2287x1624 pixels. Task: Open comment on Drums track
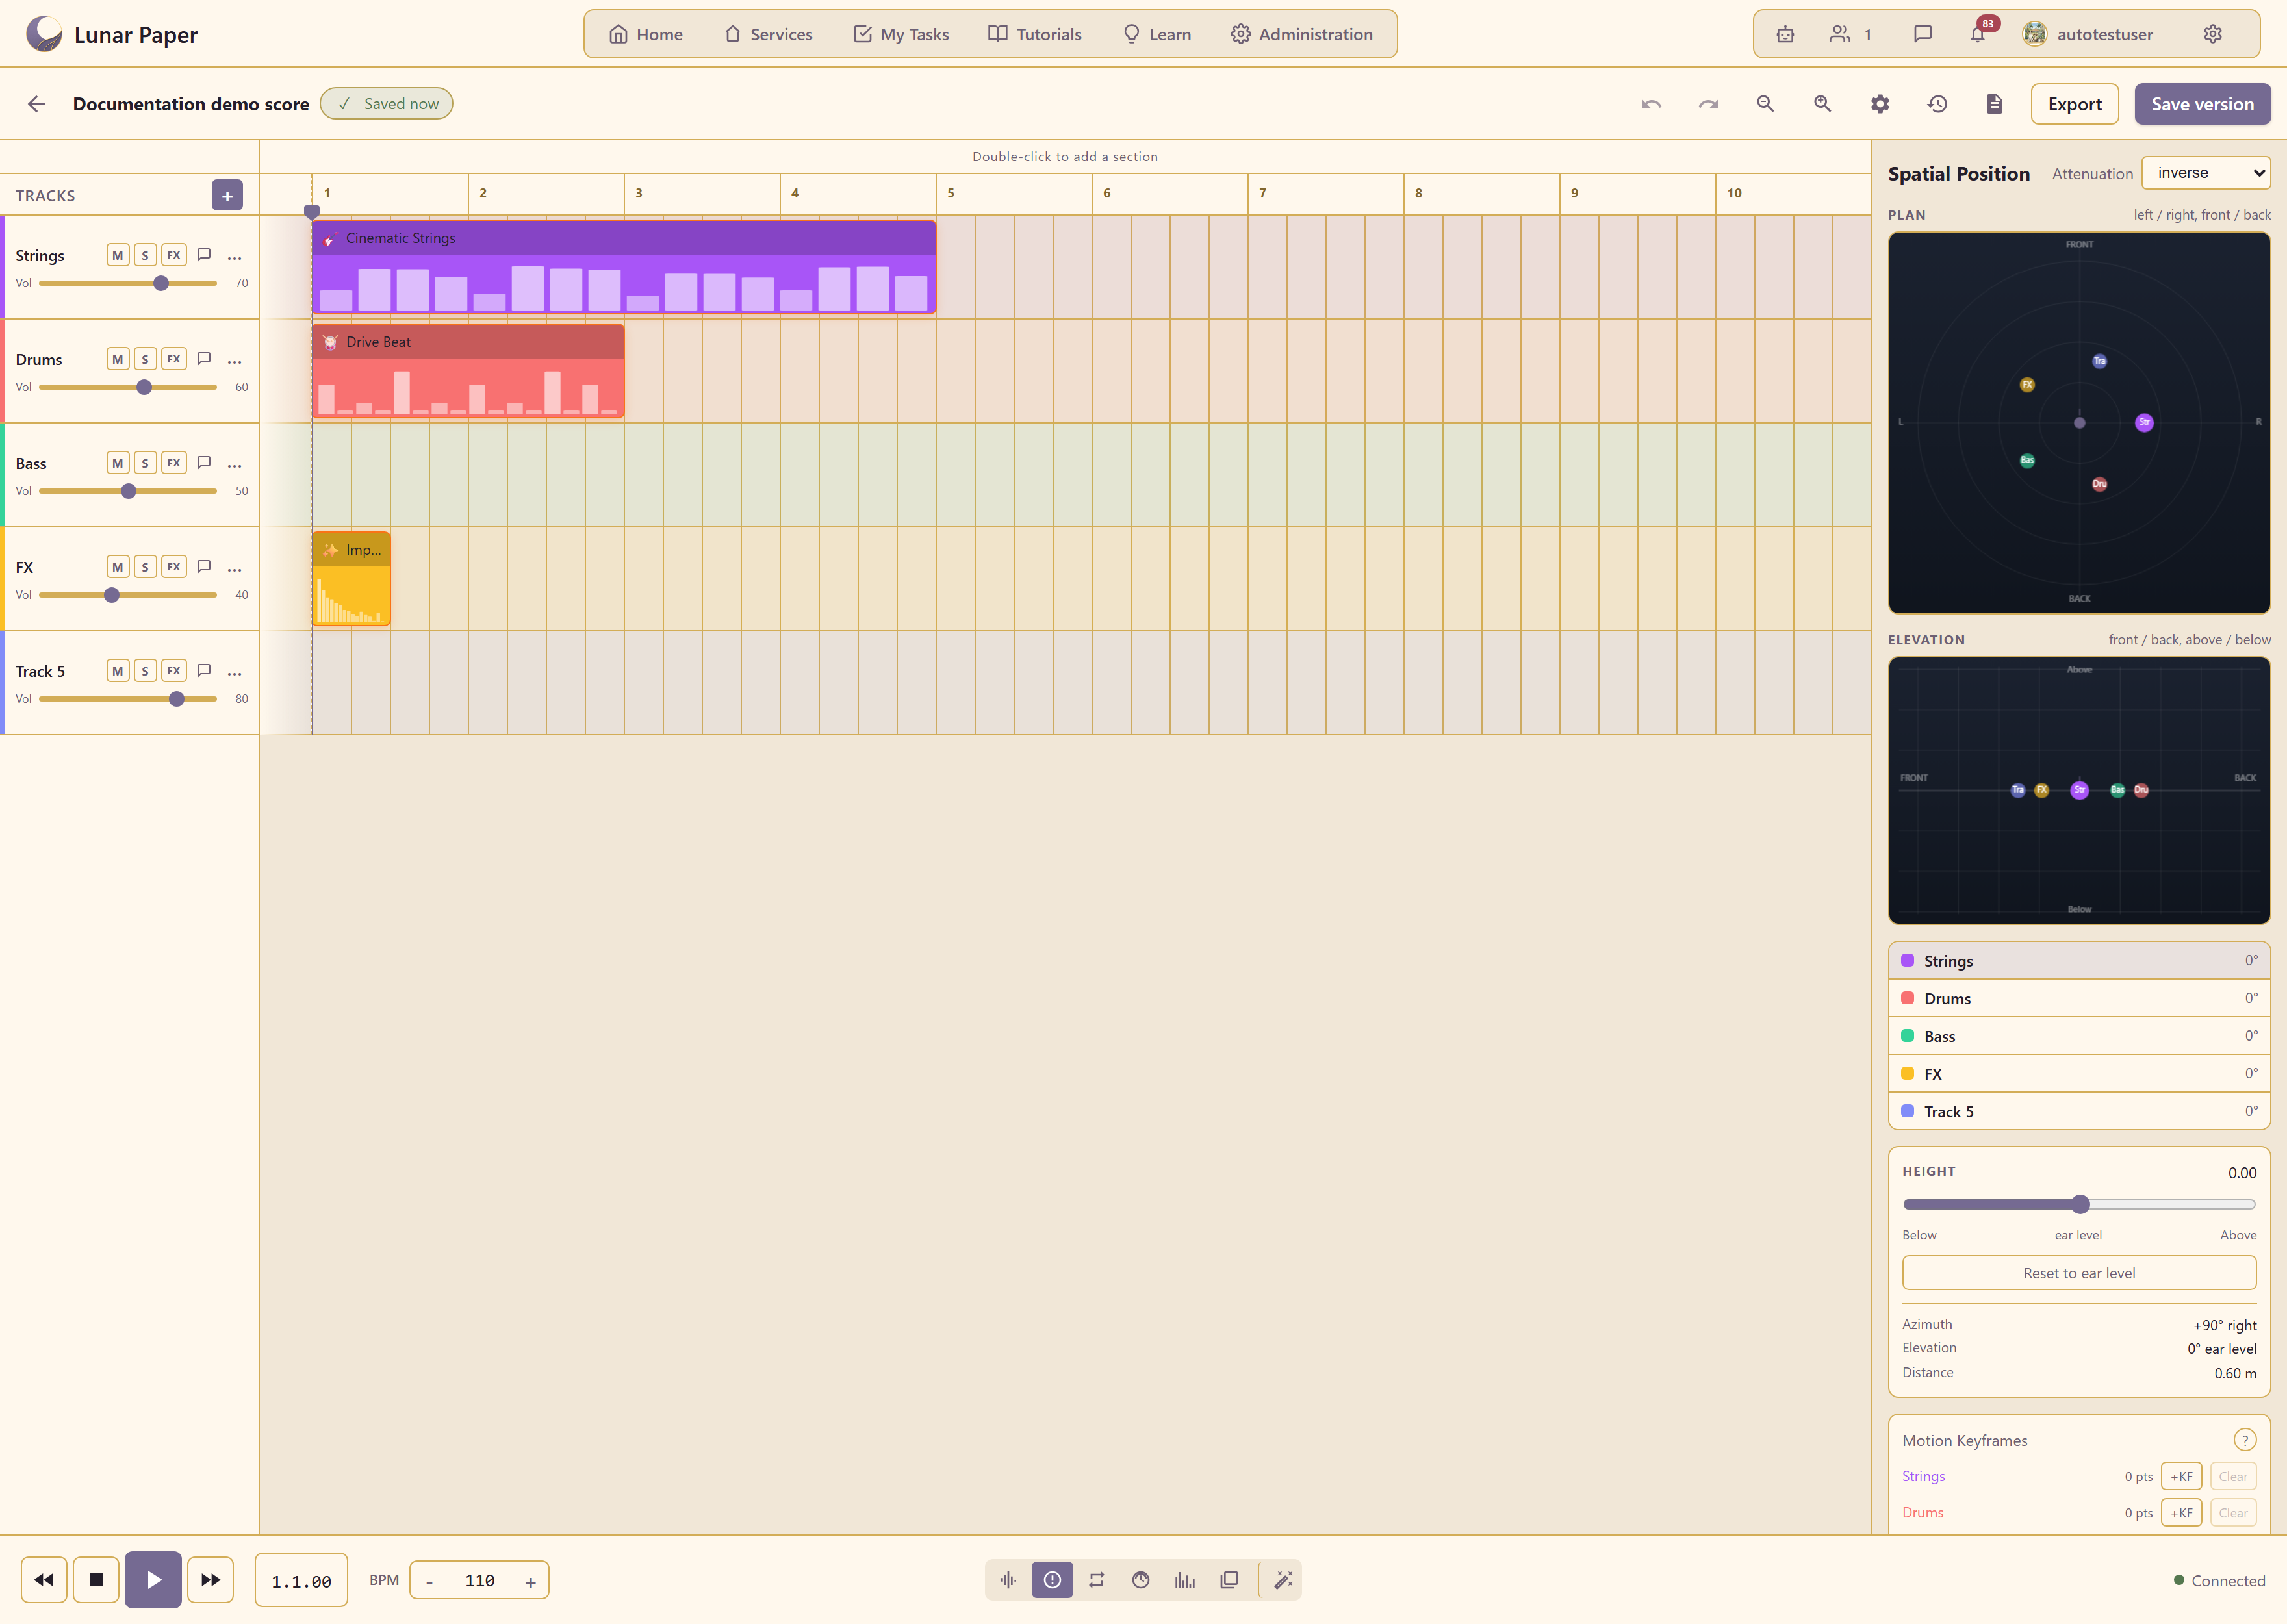click(x=204, y=359)
